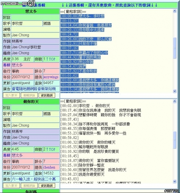The width and height of the screenshot is (180, 193).
Task: Click song title 想太多 header
Action: [31, 11]
